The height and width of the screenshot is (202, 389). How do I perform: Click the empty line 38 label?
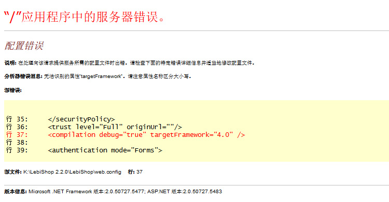click(x=17, y=143)
